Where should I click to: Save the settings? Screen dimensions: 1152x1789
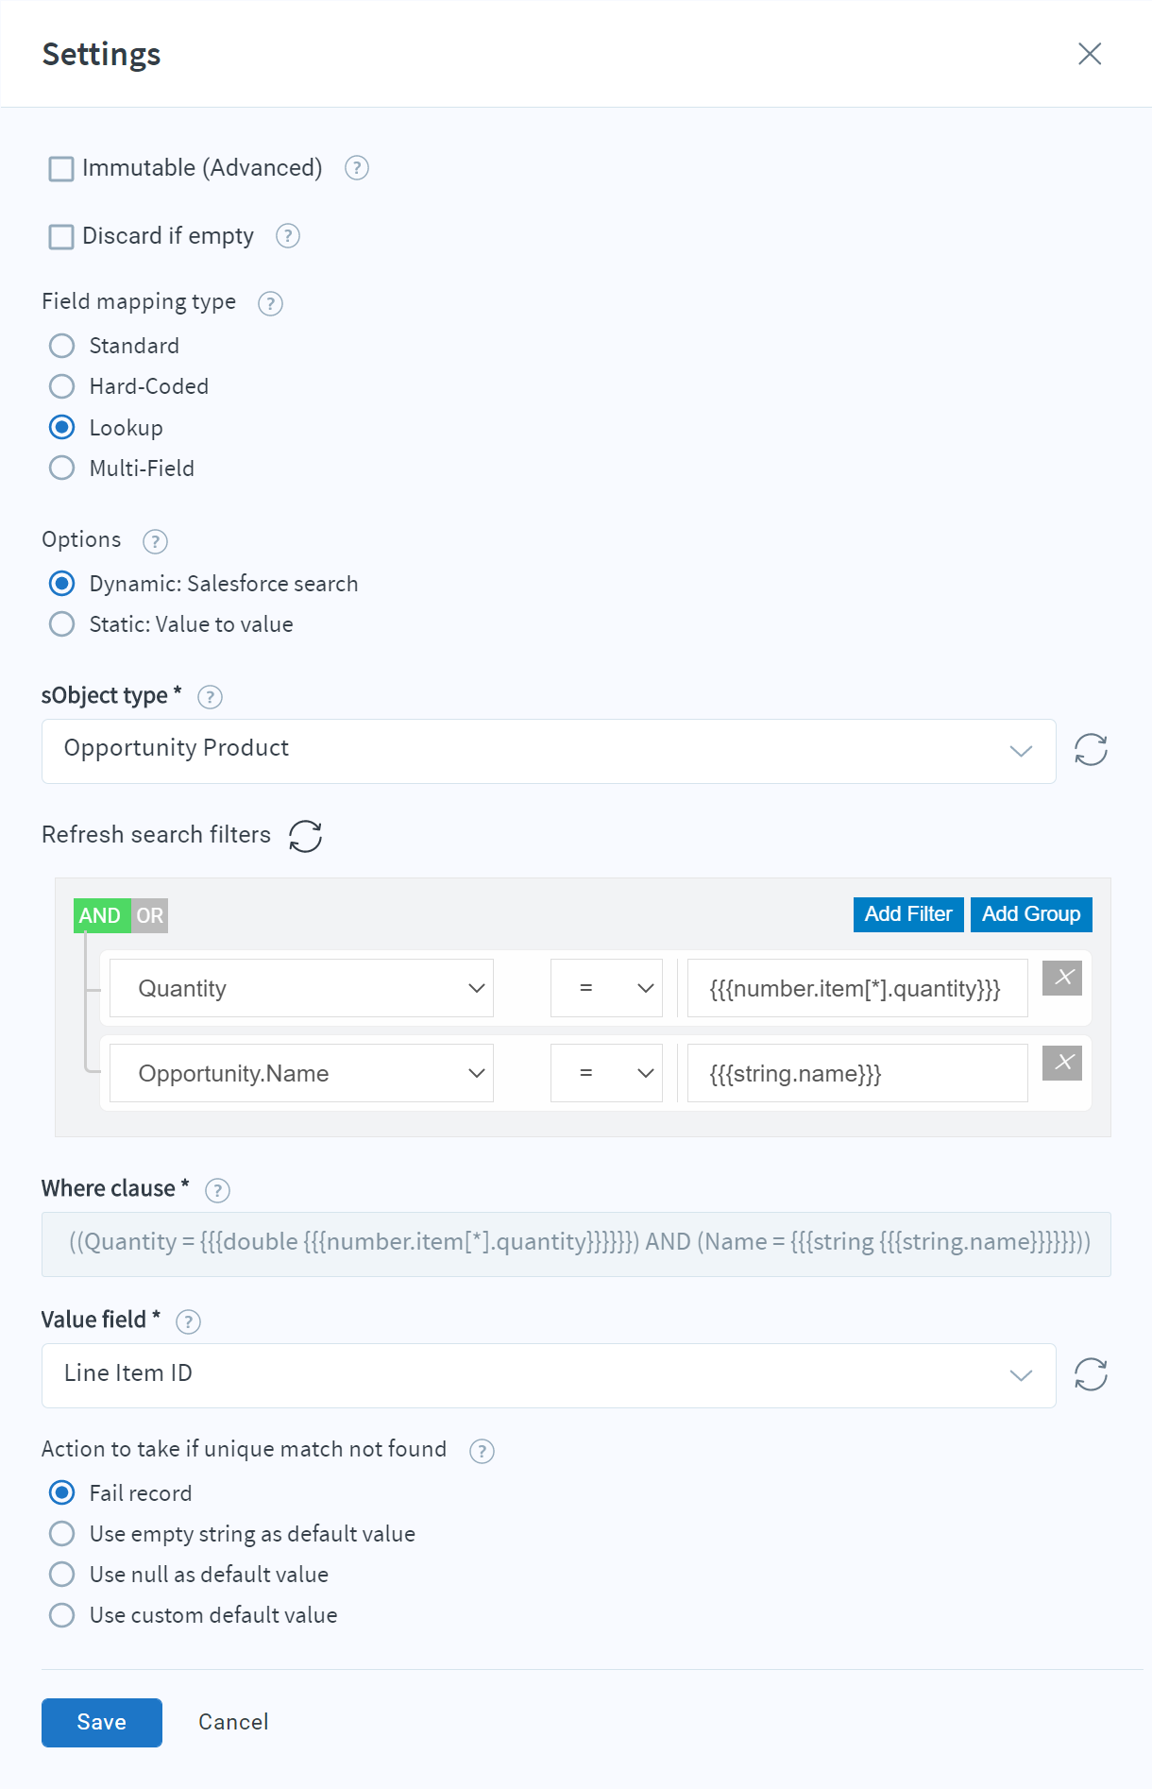pyautogui.click(x=102, y=1722)
